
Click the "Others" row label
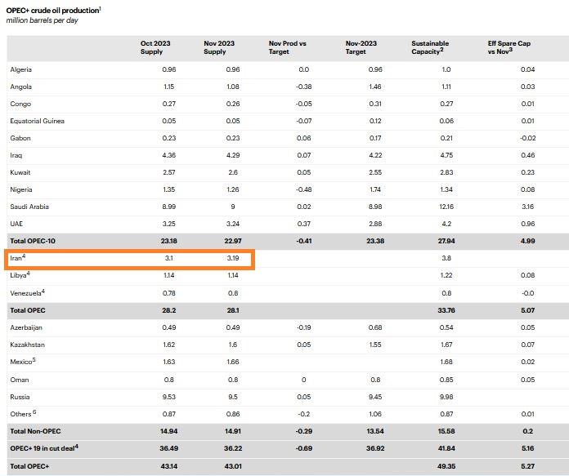[22, 413]
